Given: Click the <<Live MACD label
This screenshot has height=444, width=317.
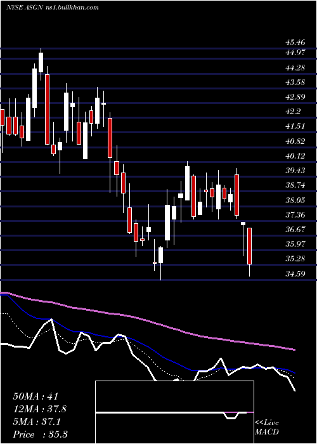Looking at the screenshot, I should [x=267, y=428].
